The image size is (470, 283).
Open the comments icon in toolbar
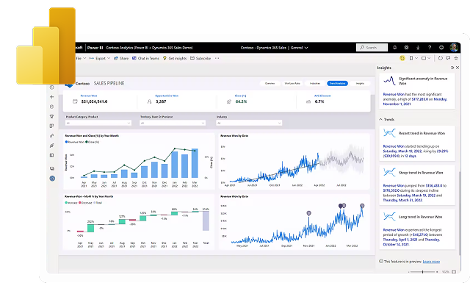pyautogui.click(x=449, y=58)
